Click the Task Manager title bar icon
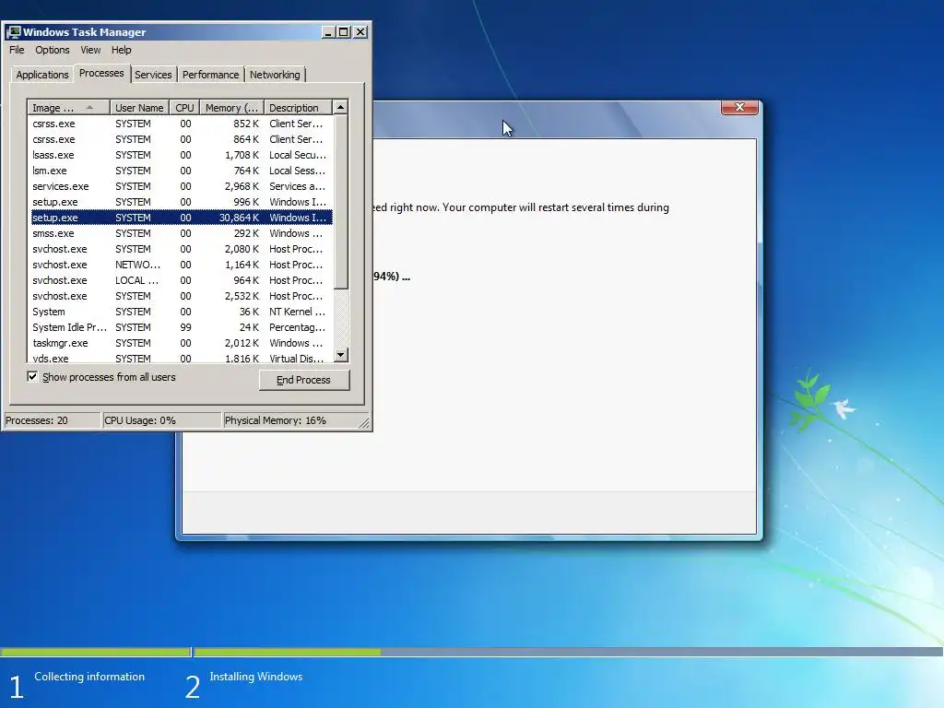 point(14,32)
